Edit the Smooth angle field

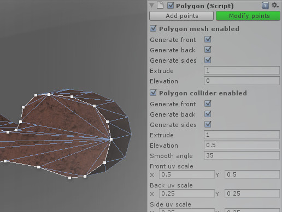[x=242, y=155]
